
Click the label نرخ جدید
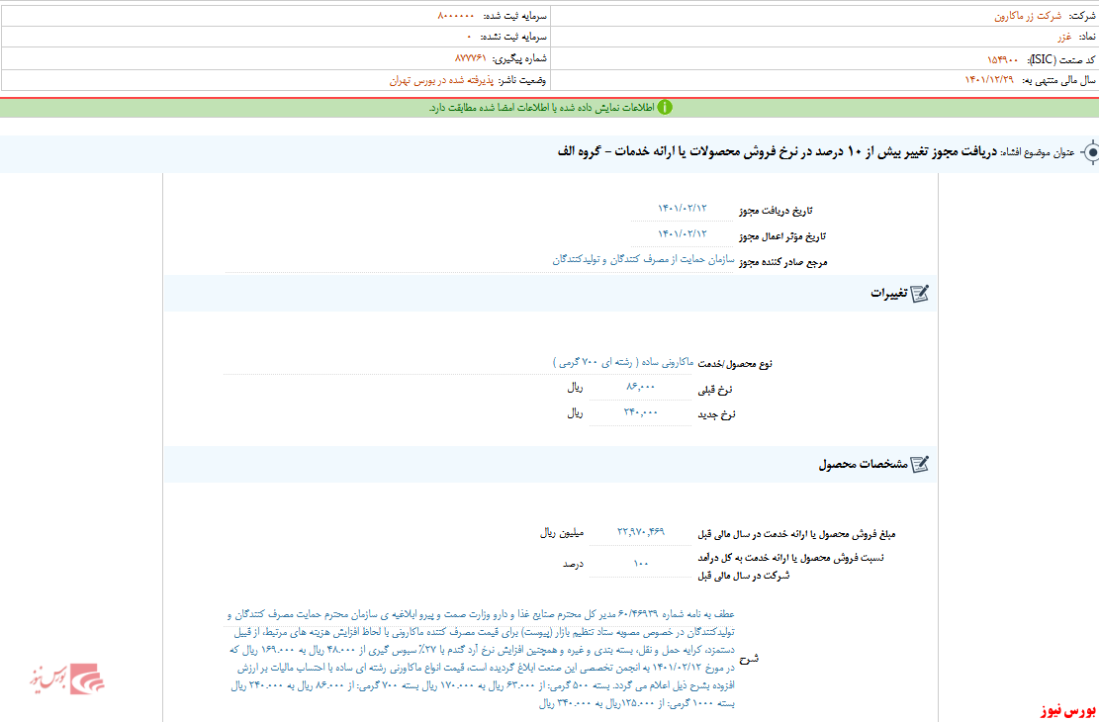tap(719, 414)
